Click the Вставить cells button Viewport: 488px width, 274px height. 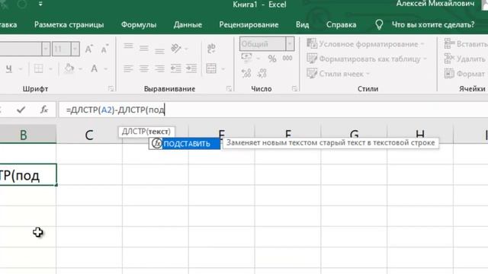pos(466,44)
